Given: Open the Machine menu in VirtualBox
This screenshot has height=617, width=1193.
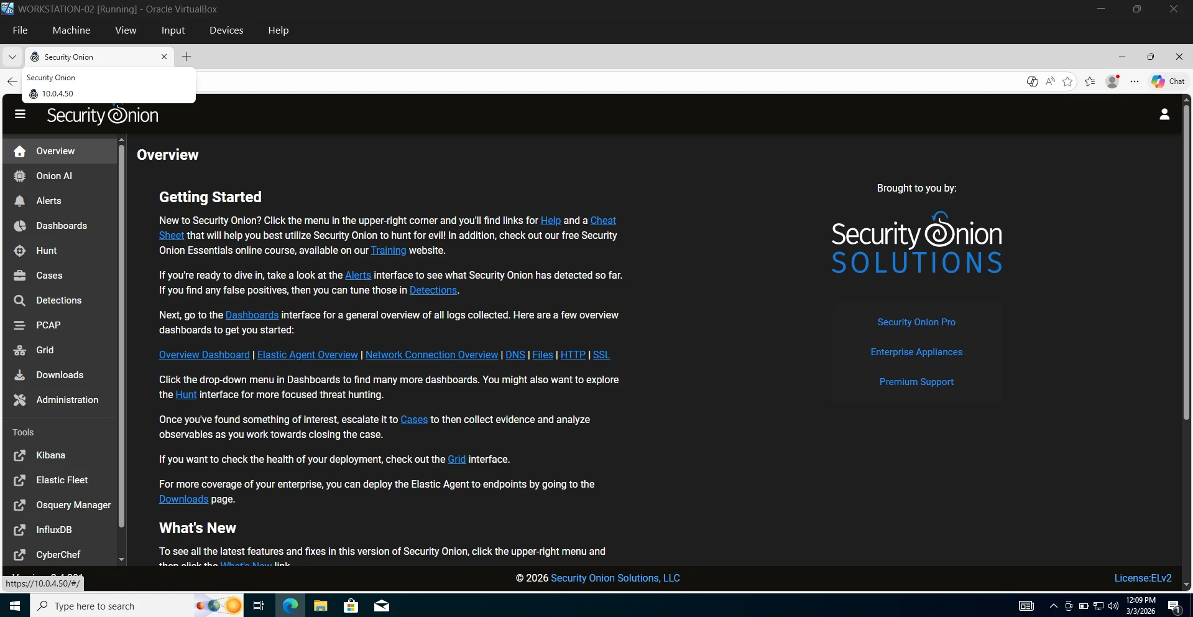Looking at the screenshot, I should coord(71,30).
